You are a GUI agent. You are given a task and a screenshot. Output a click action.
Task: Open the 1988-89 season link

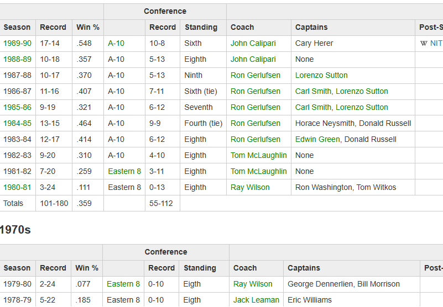[x=17, y=59]
